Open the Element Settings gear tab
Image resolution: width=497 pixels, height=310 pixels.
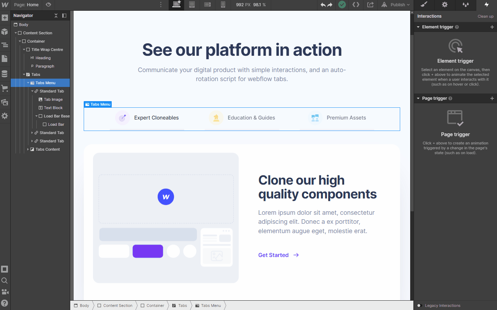click(445, 5)
